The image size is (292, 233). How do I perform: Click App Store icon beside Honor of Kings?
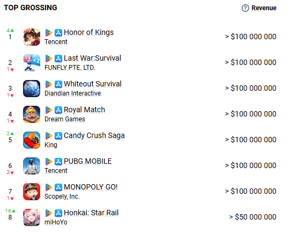tap(58, 33)
